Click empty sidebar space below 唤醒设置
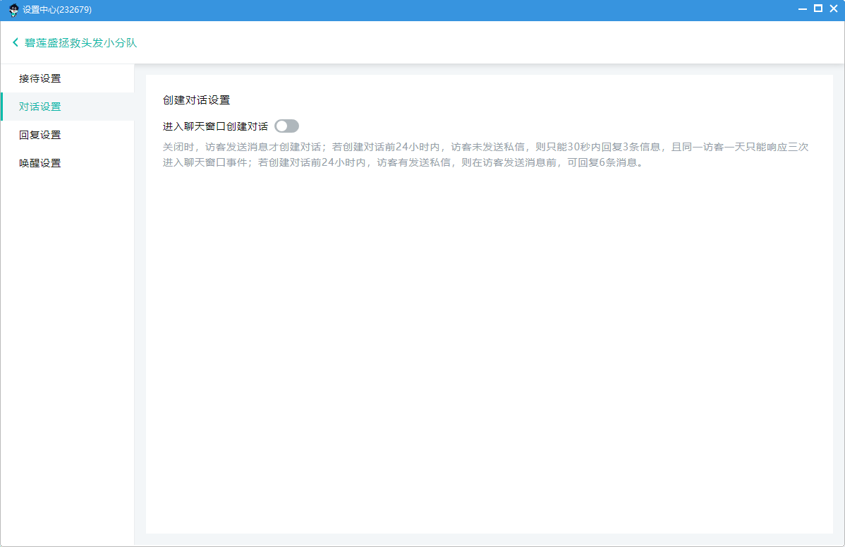The width and height of the screenshot is (845, 547). [67, 353]
